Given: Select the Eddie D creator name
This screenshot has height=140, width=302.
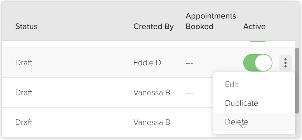Looking at the screenshot, I should 147,63.
